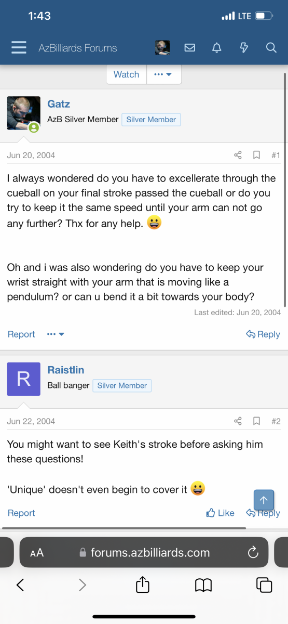Toggle the Watch thread button
The height and width of the screenshot is (624, 288).
click(x=127, y=74)
